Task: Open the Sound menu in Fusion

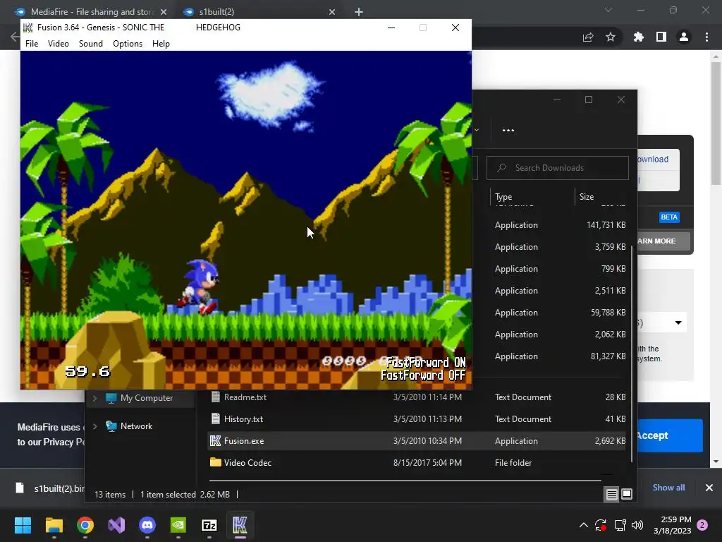Action: click(x=91, y=43)
